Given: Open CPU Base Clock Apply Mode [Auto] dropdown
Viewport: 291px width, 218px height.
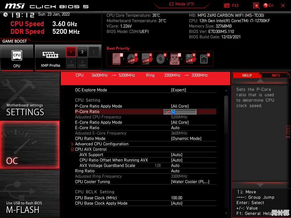Looking at the screenshot, I should [x=177, y=203].
